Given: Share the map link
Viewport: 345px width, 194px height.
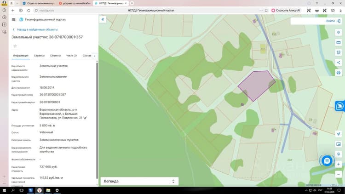Looking at the screenshot, I should click(339, 63).
